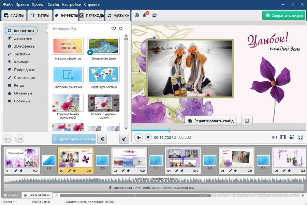307x205 pixels.
Task: Switch to the Переходы tab
Action: tap(92, 15)
